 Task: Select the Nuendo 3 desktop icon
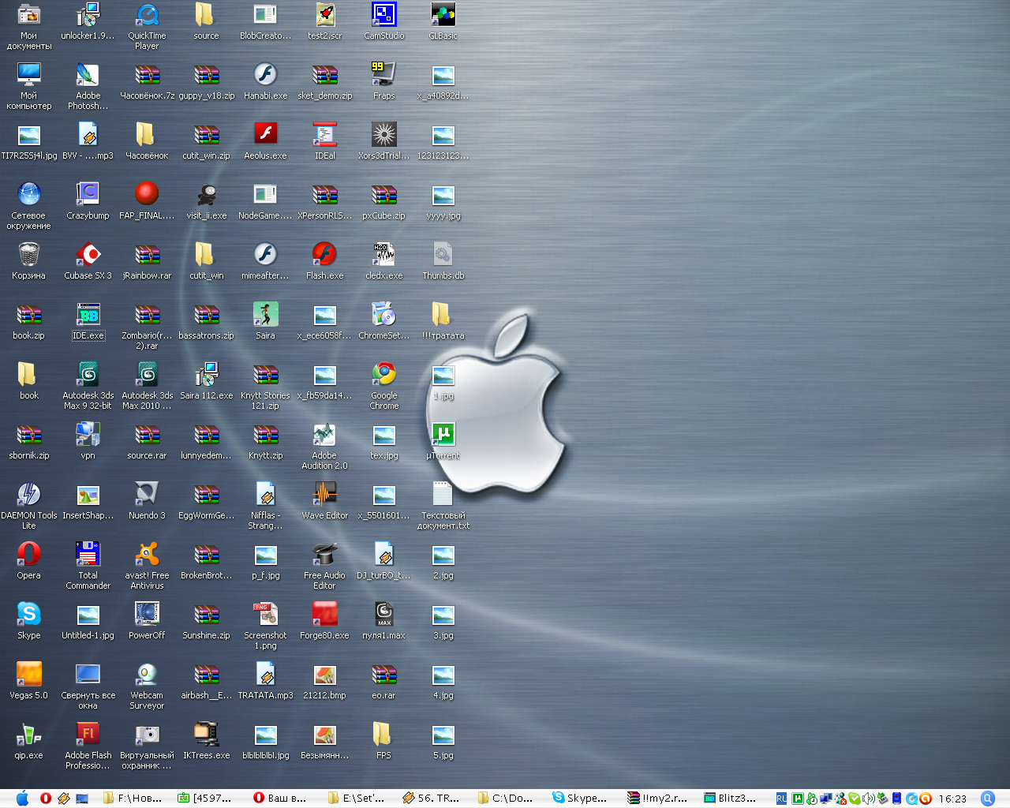[147, 494]
